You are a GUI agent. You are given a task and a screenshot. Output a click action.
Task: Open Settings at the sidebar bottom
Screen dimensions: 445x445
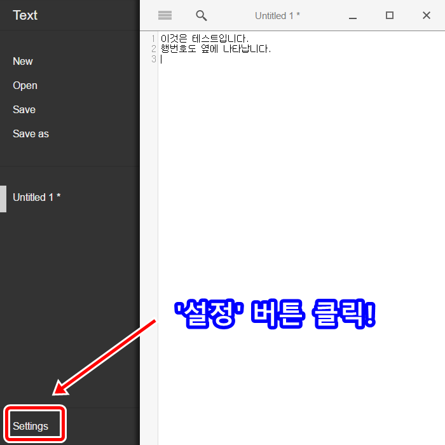(x=31, y=426)
